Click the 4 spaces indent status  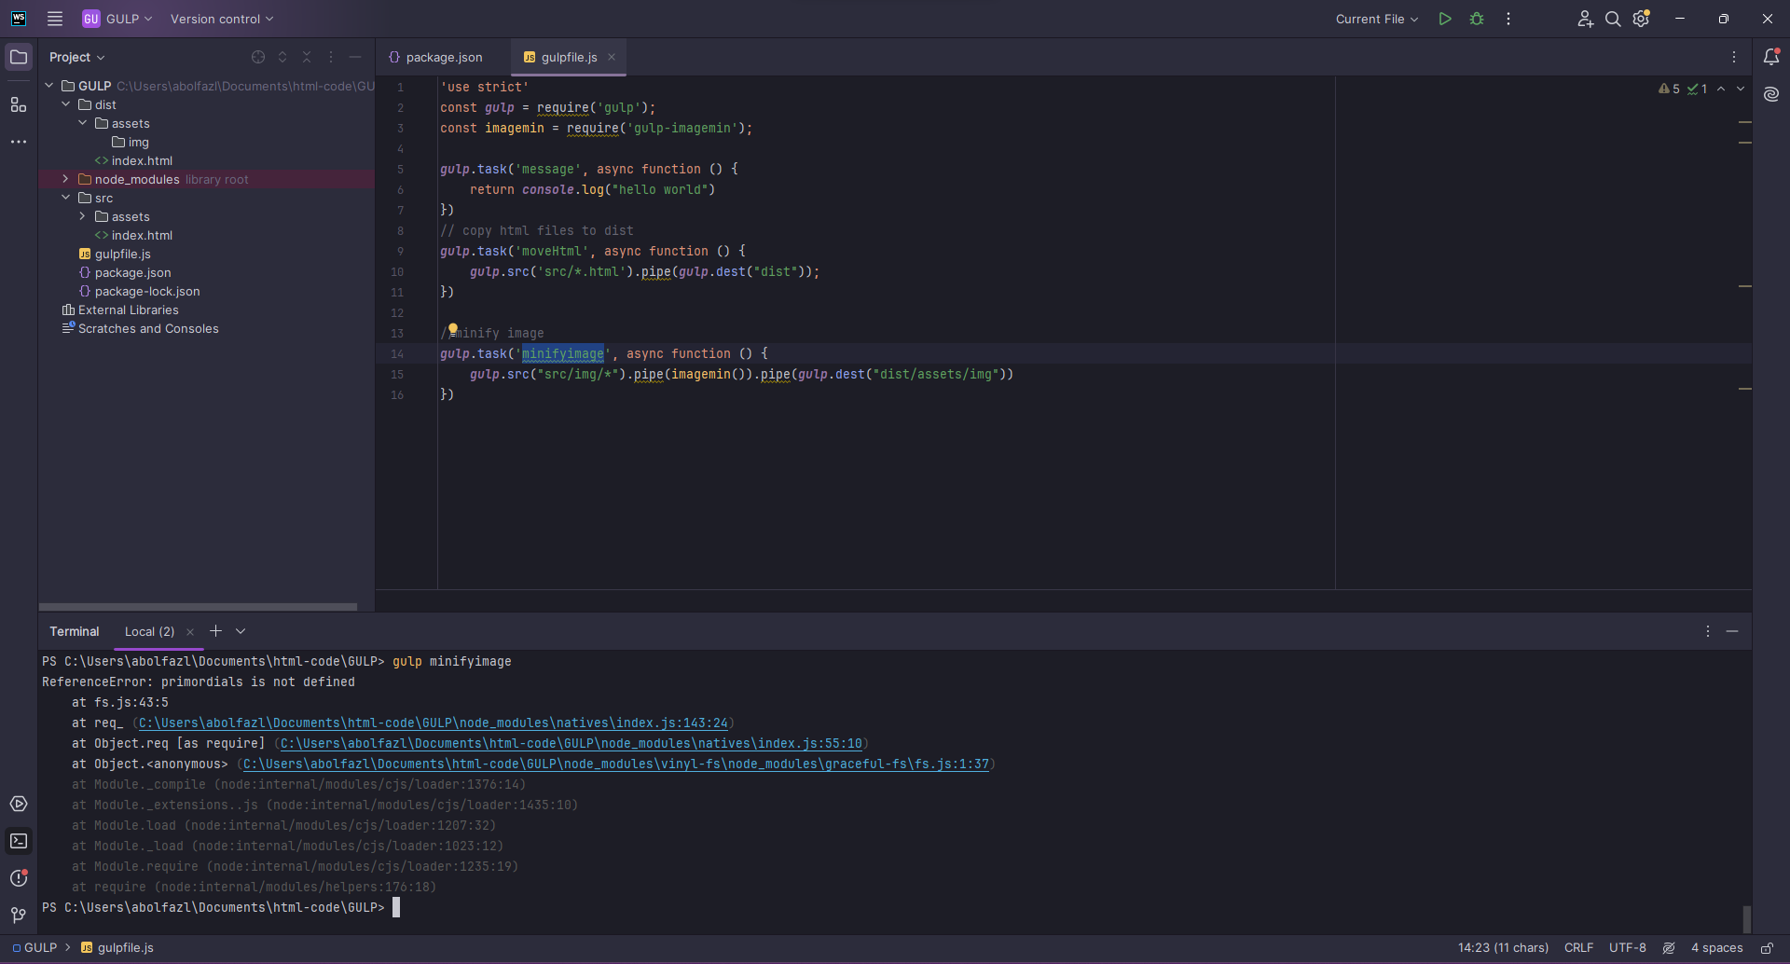pyautogui.click(x=1716, y=947)
